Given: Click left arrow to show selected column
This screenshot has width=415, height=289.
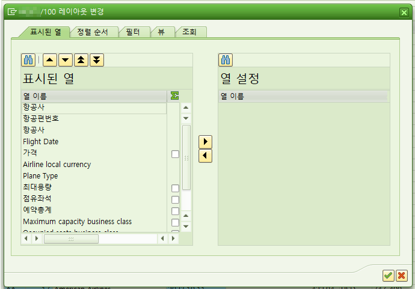Looking at the screenshot, I should pyautogui.click(x=205, y=156).
